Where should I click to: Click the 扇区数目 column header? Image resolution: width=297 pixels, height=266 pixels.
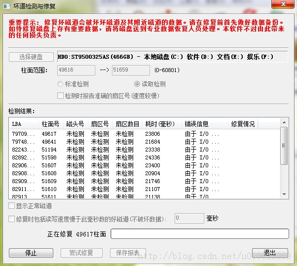tap(127, 124)
